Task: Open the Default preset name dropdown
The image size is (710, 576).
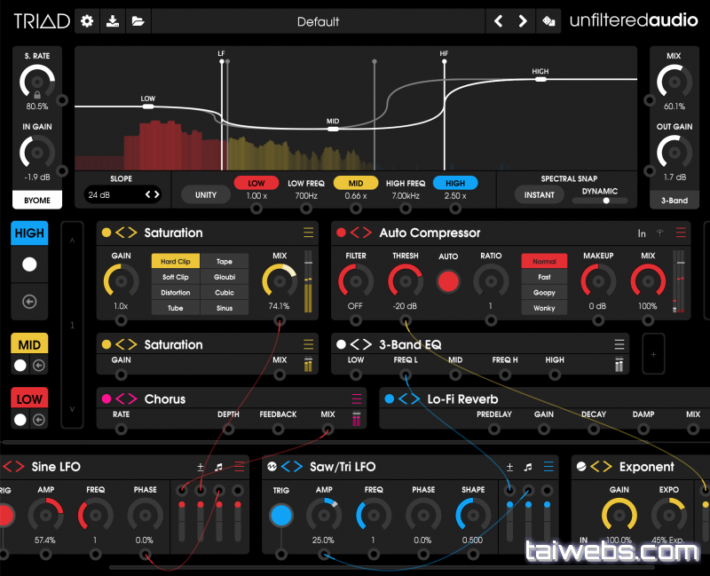Action: (318, 21)
